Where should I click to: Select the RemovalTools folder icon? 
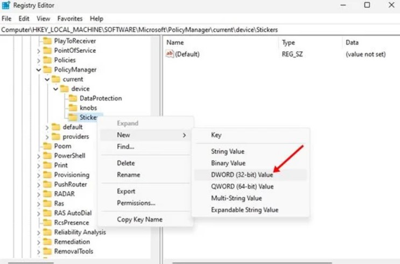coord(47,252)
